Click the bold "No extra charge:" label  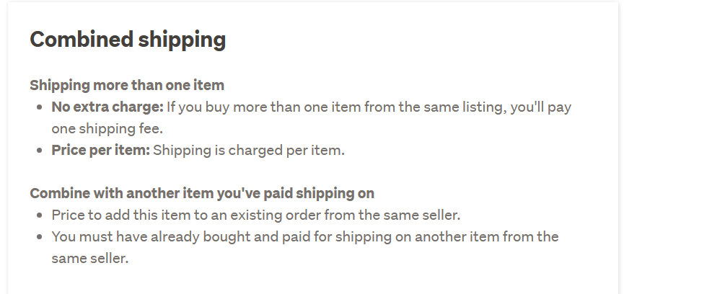pos(107,107)
